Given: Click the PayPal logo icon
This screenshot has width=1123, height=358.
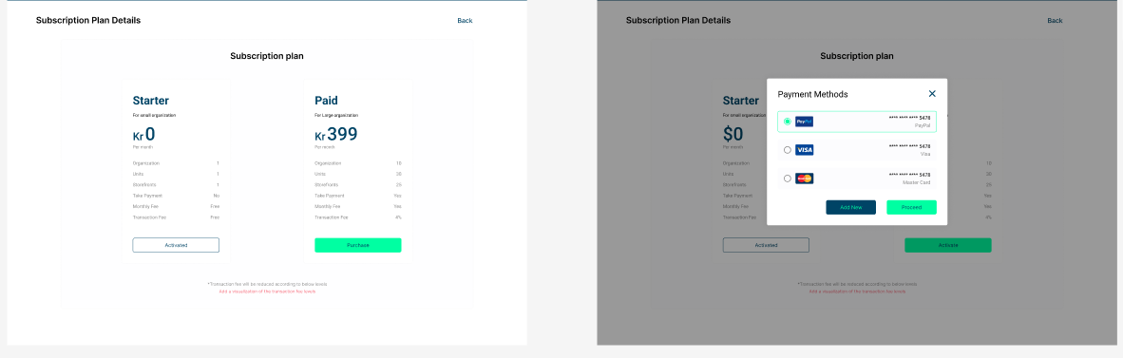Looking at the screenshot, I should pos(805,122).
